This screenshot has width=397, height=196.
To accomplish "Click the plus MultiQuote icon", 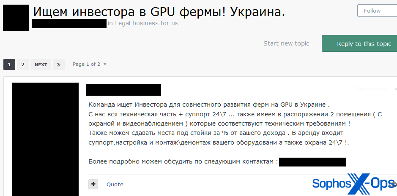I will 93,184.
